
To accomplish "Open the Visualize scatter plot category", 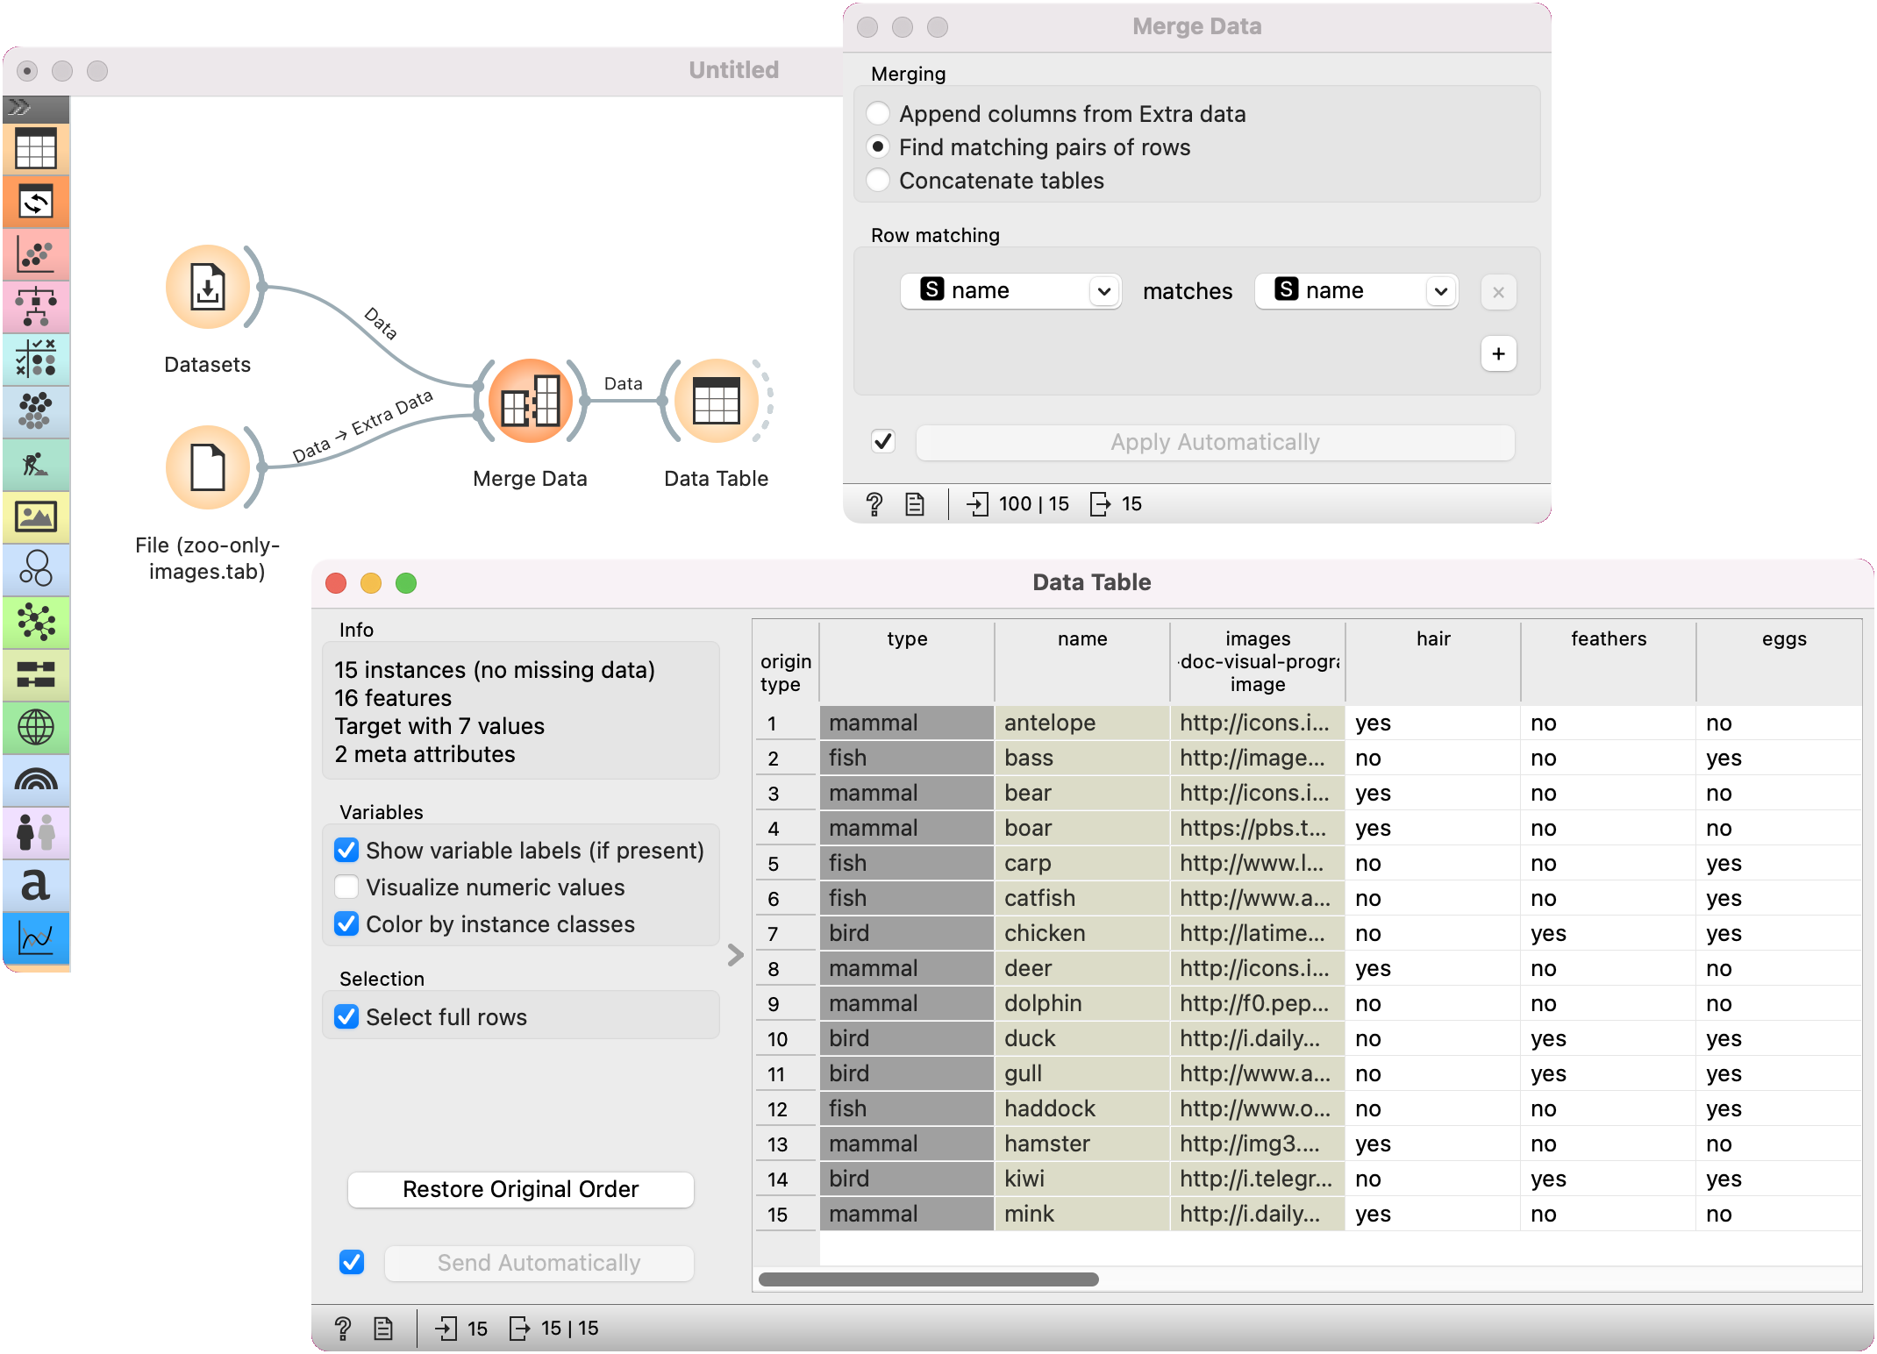I will pos(36,255).
